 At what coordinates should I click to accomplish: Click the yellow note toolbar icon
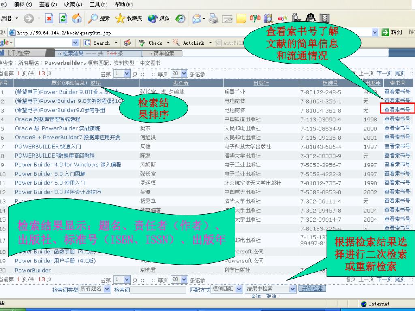(x=241, y=19)
